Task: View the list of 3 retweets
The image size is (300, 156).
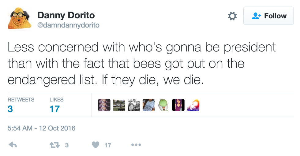Action: click(x=10, y=109)
